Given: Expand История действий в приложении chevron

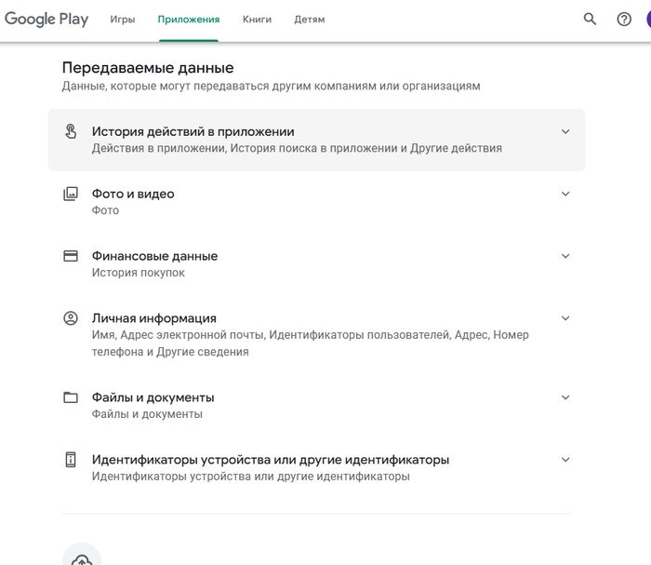Looking at the screenshot, I should click(x=565, y=131).
